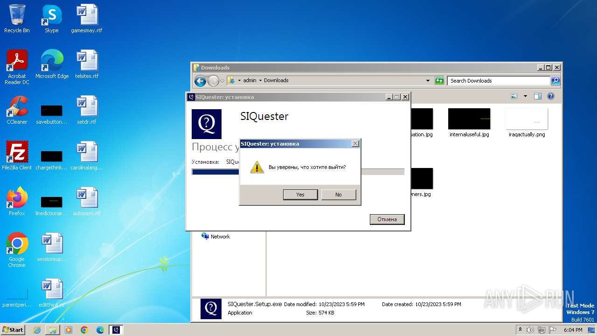The width and height of the screenshot is (597, 336).
Task: Go forward in the Downloads window
Action: [213, 81]
